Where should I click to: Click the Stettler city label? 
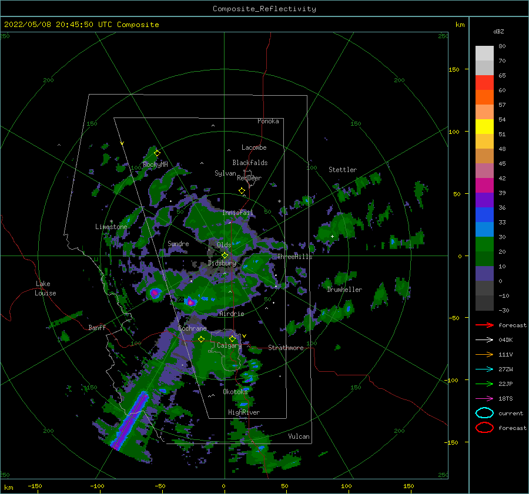pos(343,170)
